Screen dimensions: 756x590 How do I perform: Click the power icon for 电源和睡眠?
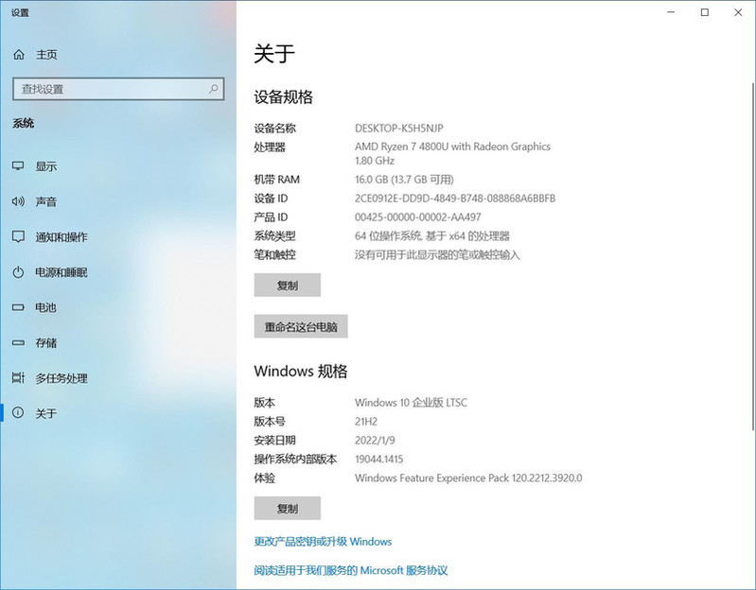[x=18, y=272]
